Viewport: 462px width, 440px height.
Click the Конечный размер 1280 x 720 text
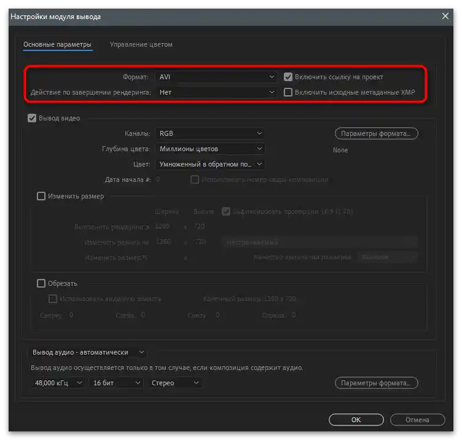[x=249, y=299]
